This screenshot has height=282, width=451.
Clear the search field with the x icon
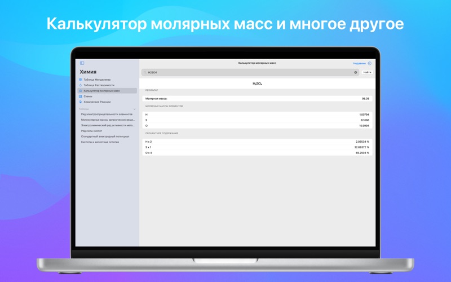pos(356,73)
